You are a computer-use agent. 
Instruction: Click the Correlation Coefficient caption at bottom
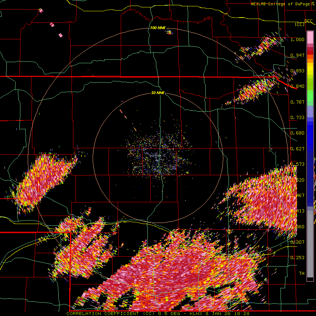[158, 314]
